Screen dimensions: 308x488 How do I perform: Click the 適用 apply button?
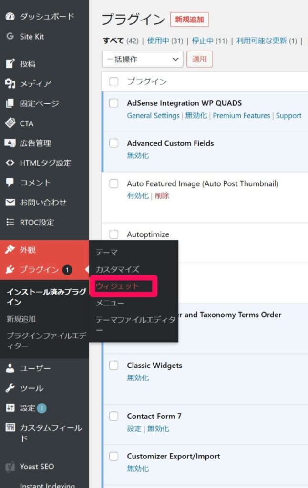point(200,59)
